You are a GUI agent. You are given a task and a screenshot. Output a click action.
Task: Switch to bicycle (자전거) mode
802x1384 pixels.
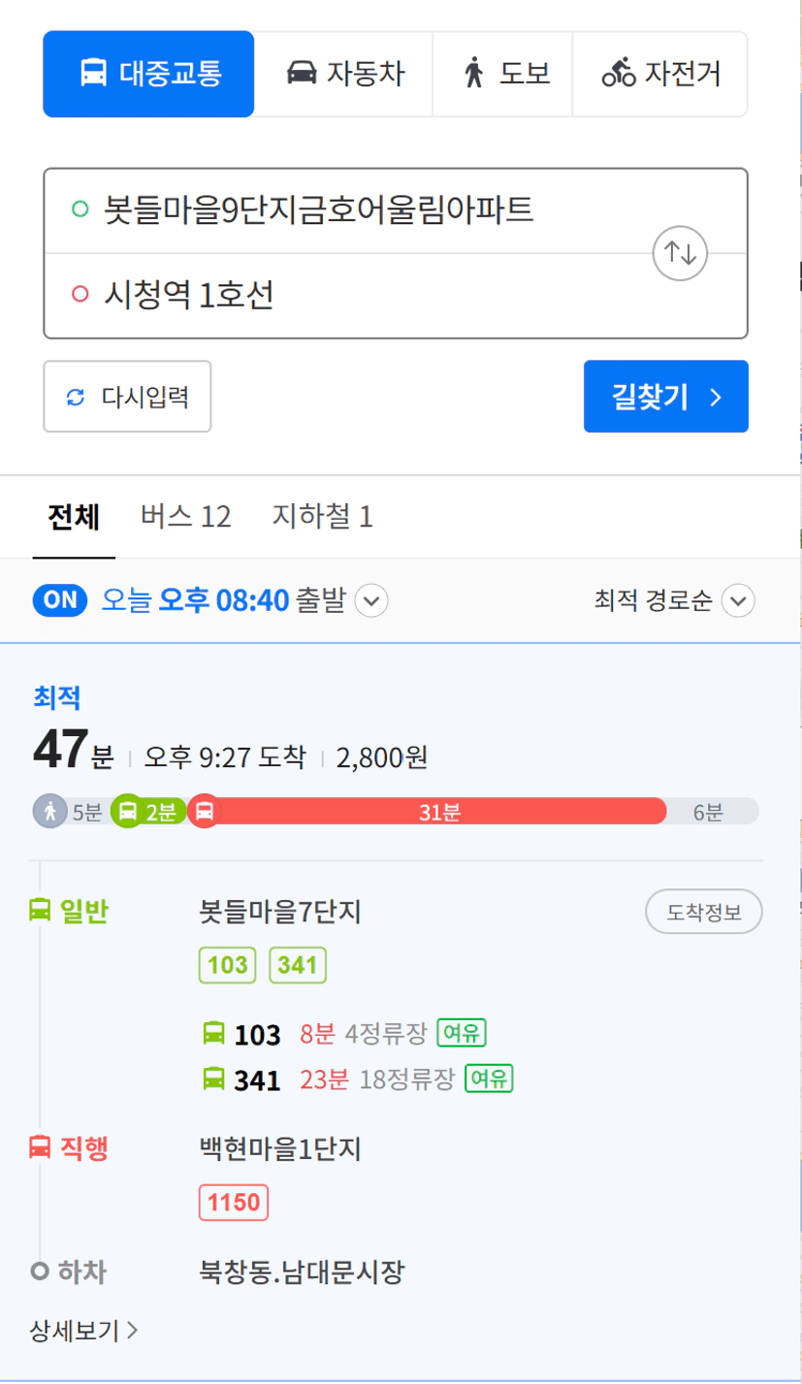pos(659,74)
